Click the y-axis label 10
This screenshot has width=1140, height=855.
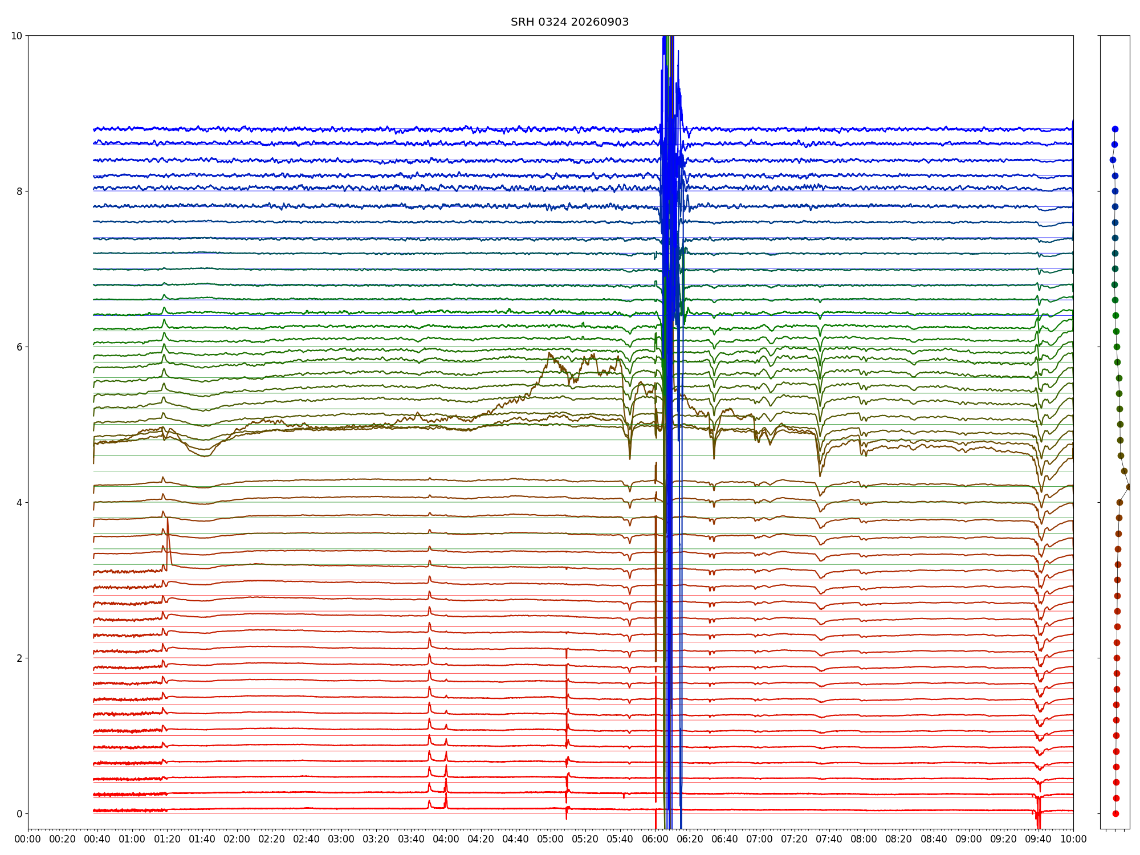(17, 36)
